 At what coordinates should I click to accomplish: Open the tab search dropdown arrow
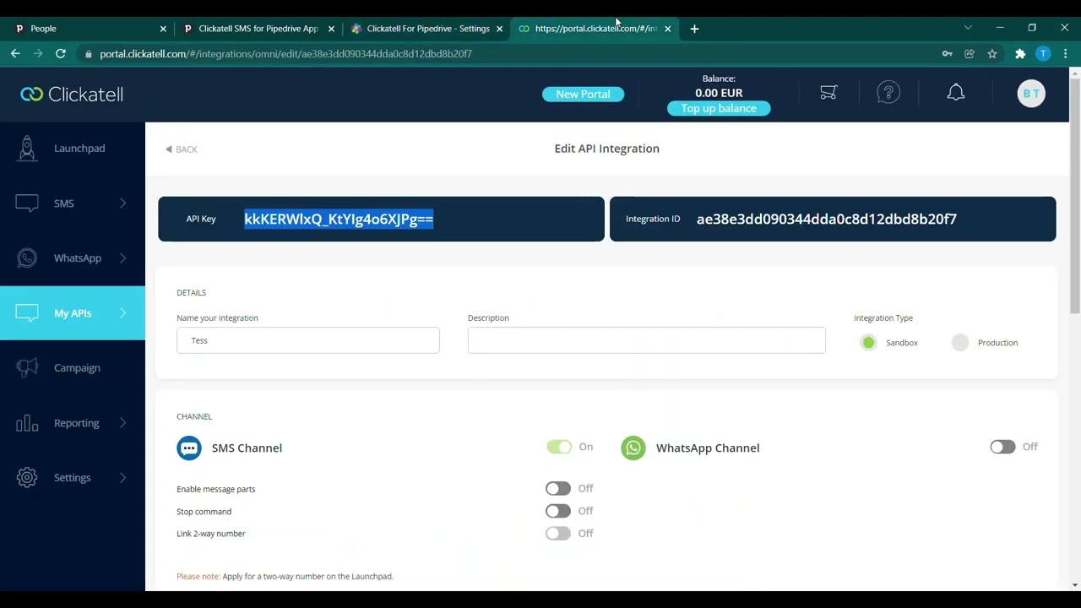point(968,28)
